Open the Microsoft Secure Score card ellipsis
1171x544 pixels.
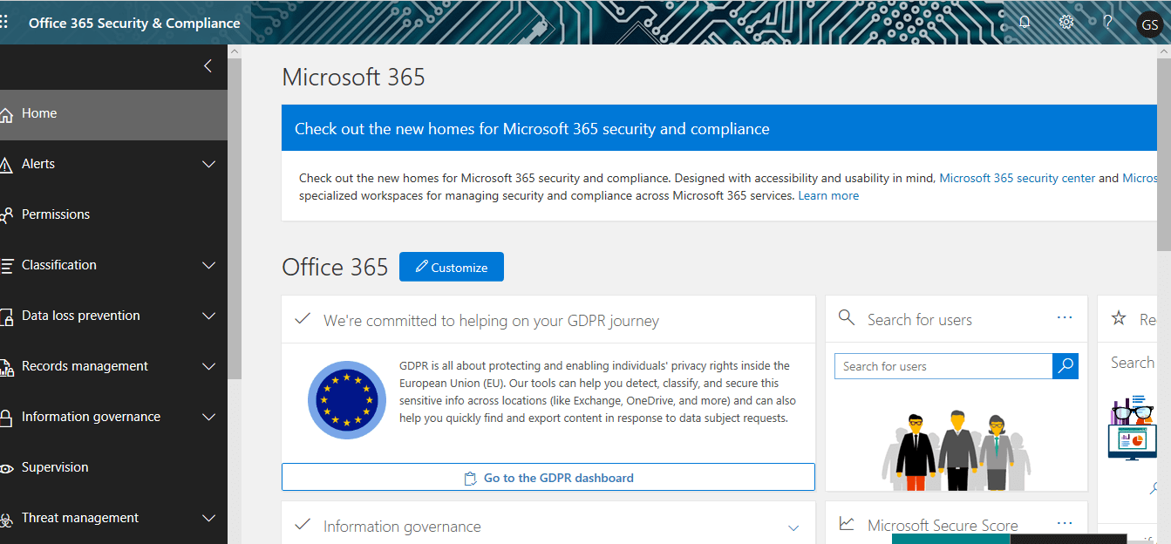coord(1065,524)
